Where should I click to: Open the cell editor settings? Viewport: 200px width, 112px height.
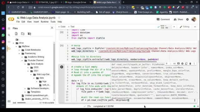coord(182,63)
